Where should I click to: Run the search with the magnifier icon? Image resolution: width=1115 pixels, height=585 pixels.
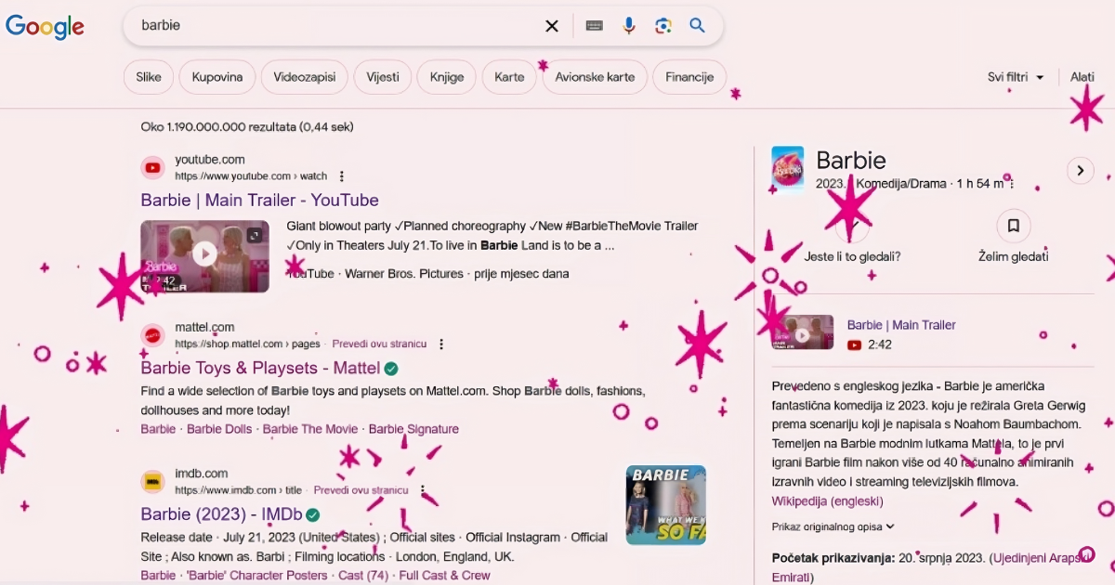coord(697,26)
